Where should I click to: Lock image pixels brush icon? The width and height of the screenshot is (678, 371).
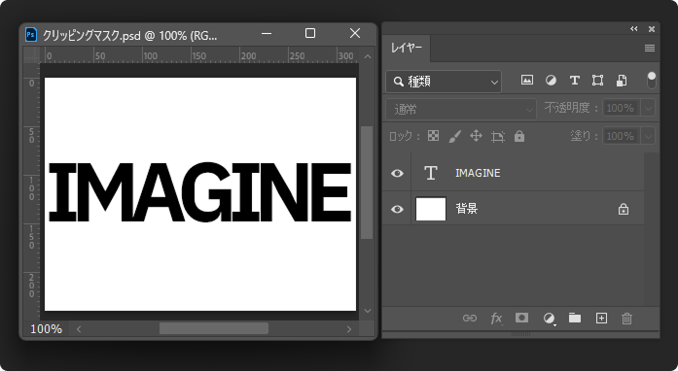tap(454, 137)
